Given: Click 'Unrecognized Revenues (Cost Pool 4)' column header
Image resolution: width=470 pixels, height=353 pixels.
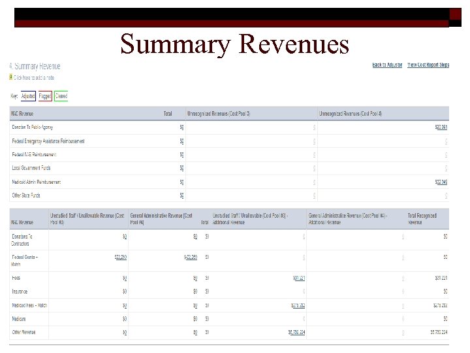Looking at the screenshot, I should (351, 114).
